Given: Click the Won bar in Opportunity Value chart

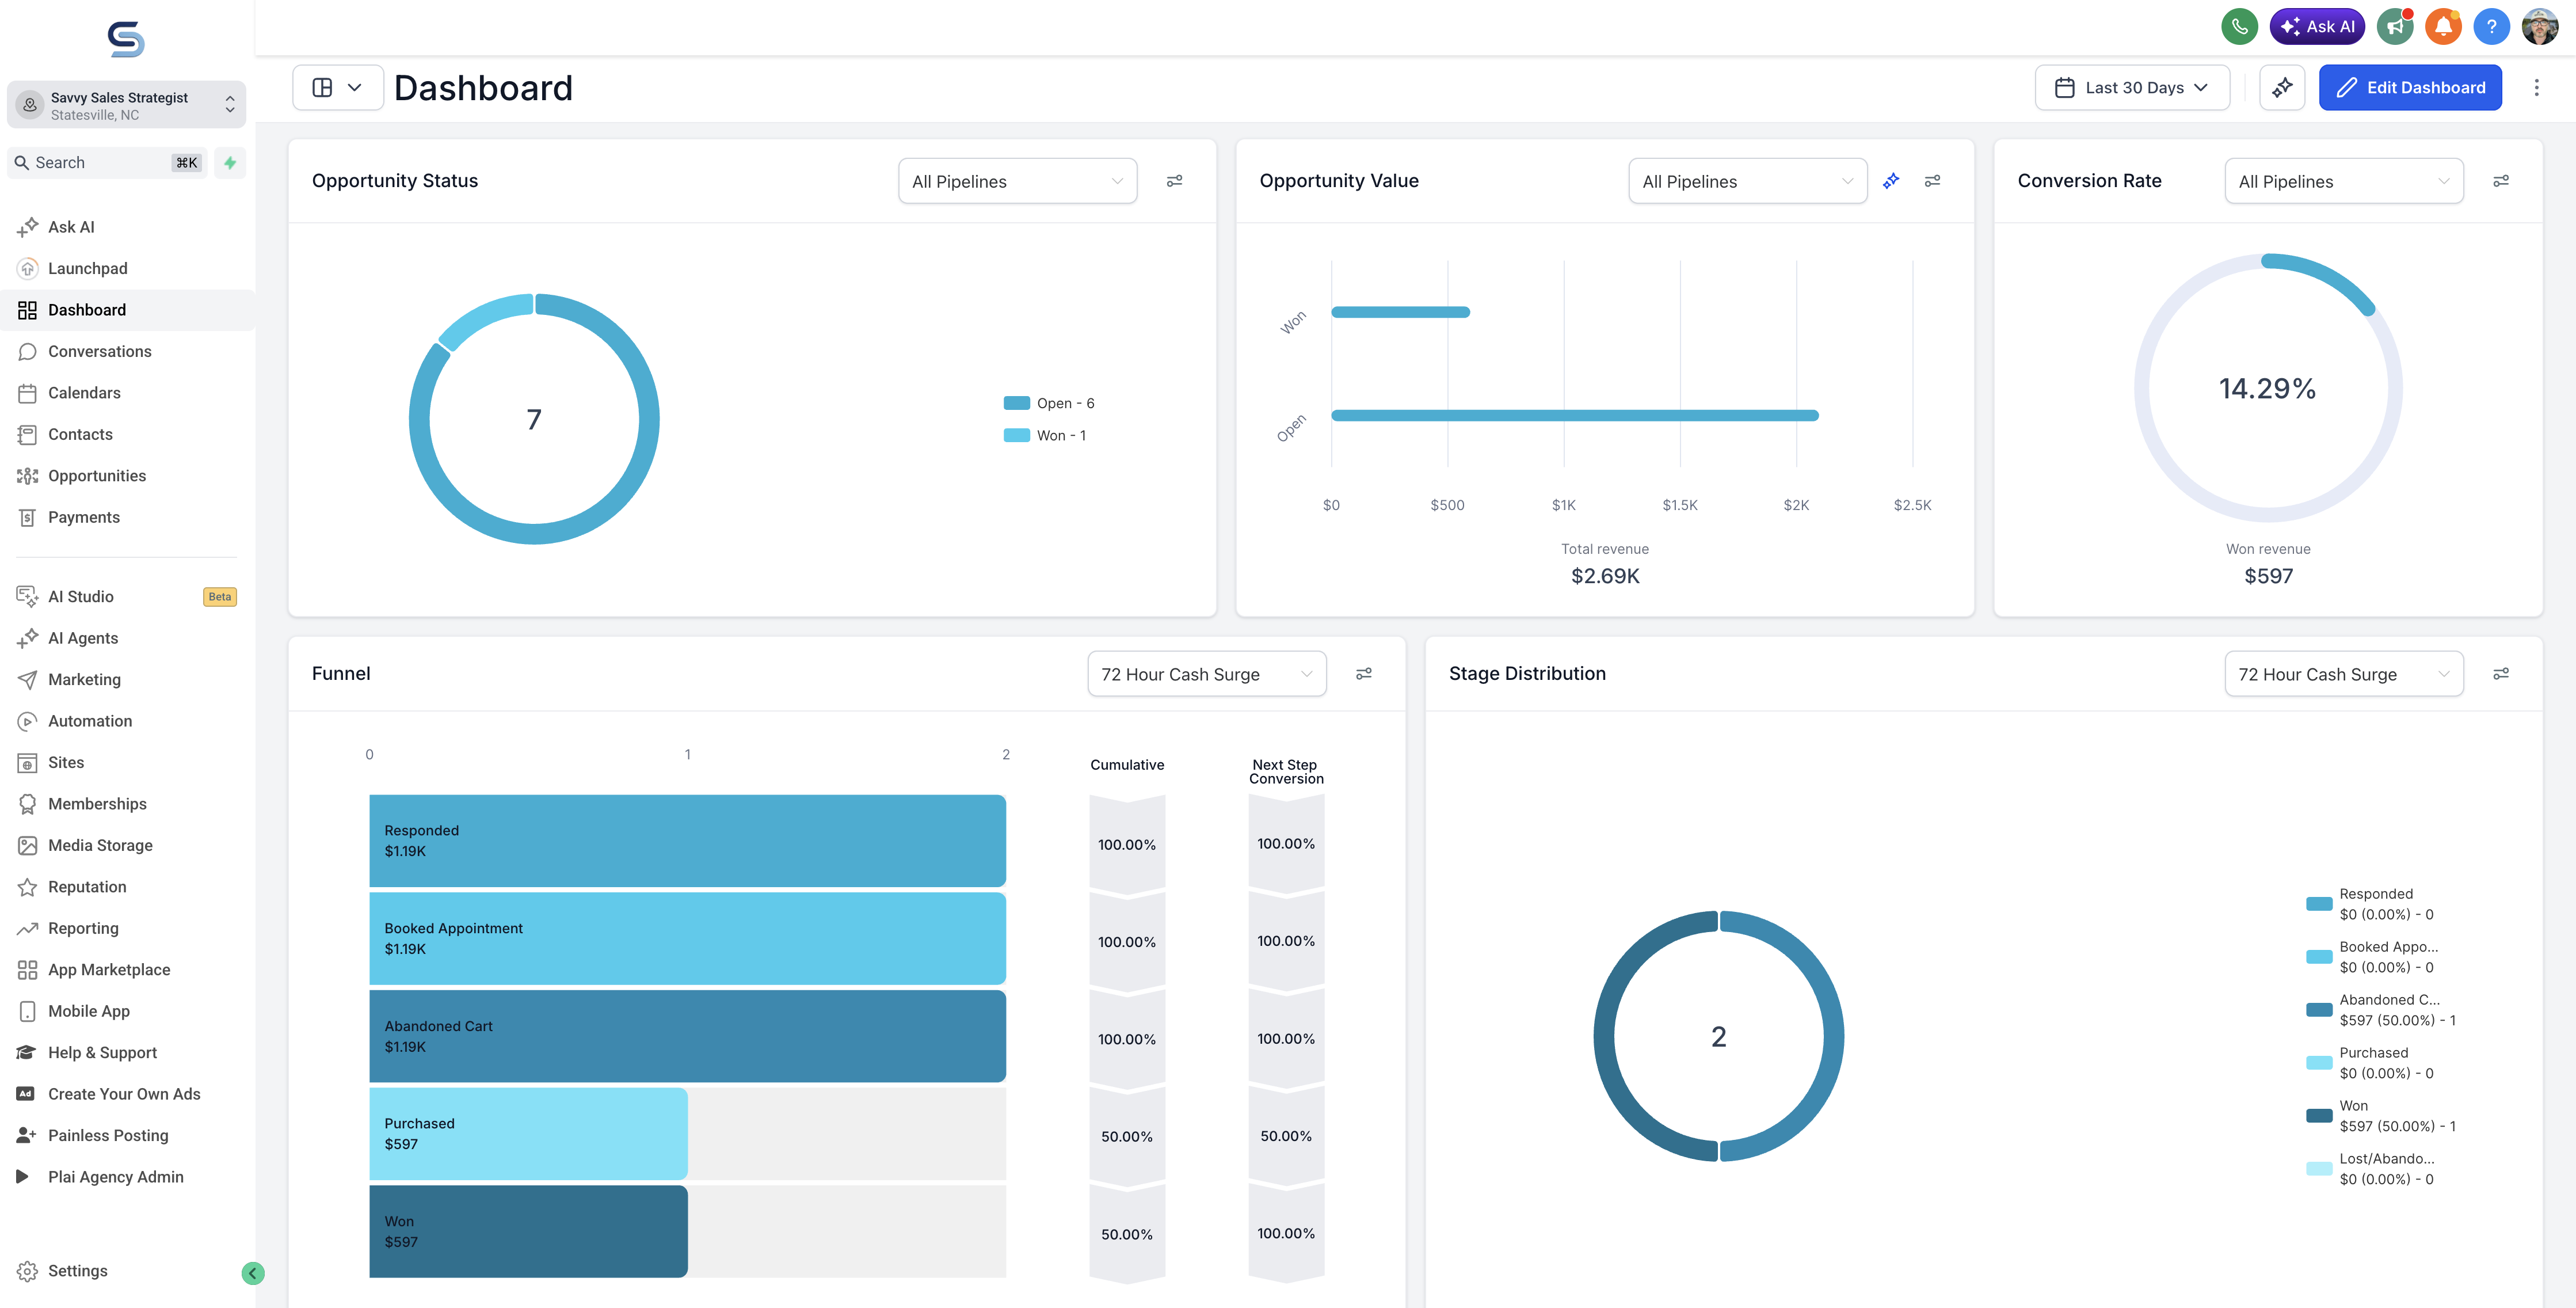Looking at the screenshot, I should pos(1400,312).
